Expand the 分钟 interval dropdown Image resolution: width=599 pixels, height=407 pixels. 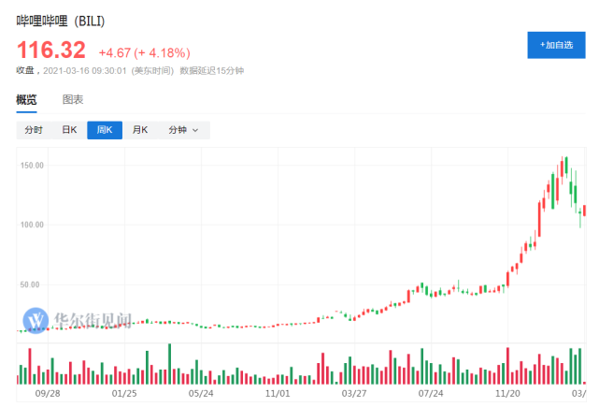tap(183, 130)
